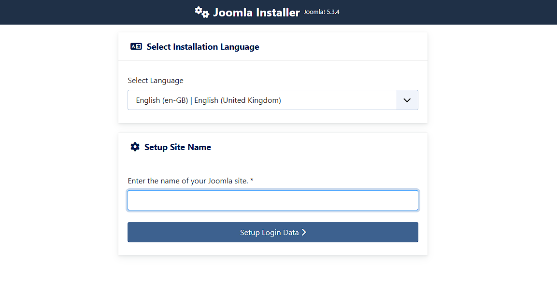Screen dimensions: 557x293
Task: Open the English (en-GB) language selector
Action: (x=273, y=100)
